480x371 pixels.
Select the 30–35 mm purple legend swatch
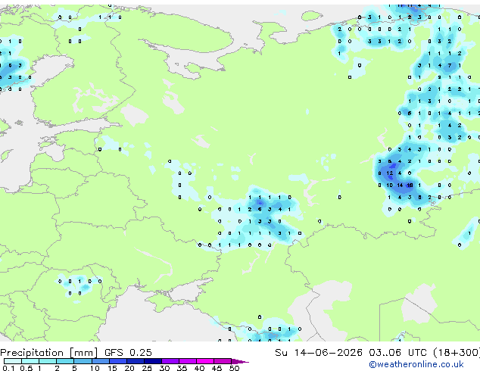pos(170,361)
